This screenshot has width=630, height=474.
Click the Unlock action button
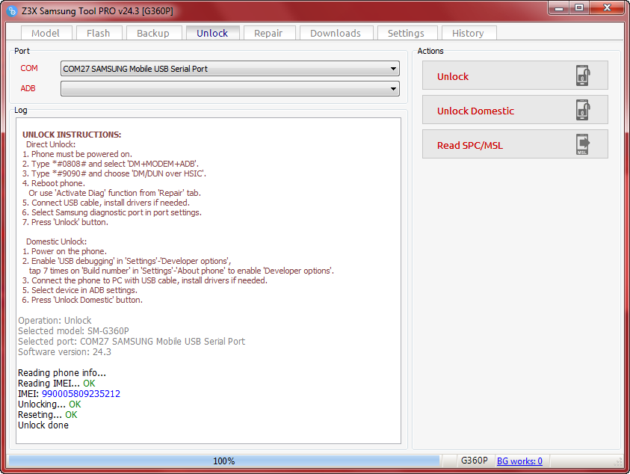[x=515, y=76]
